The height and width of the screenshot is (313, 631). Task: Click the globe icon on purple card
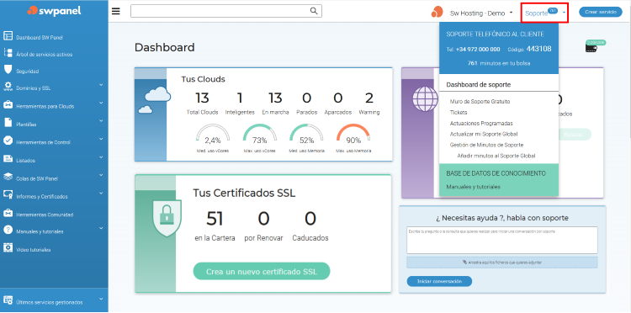click(x=426, y=98)
